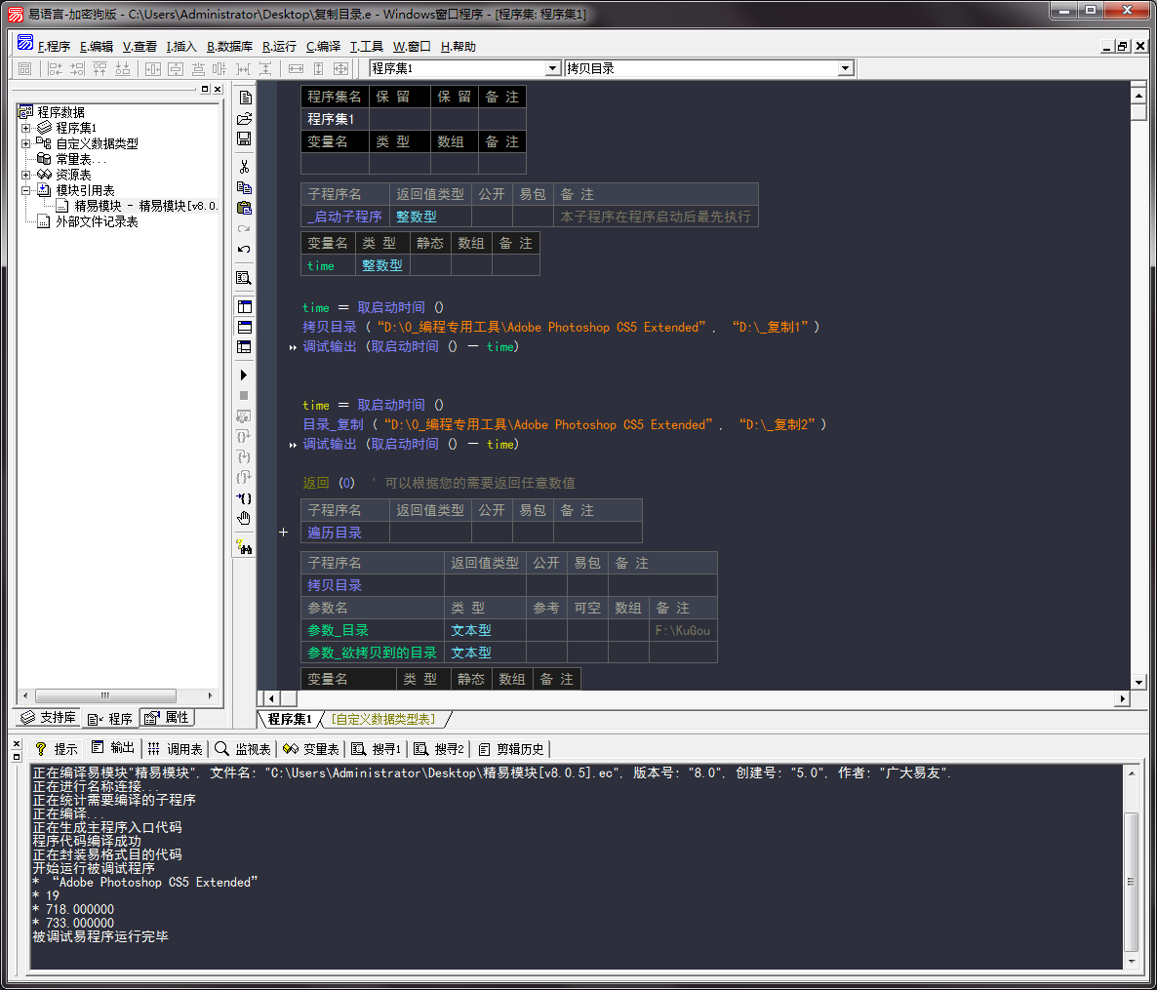Image resolution: width=1157 pixels, height=990 pixels.
Task: Click the _启动子程序 name cell
Action: (344, 217)
